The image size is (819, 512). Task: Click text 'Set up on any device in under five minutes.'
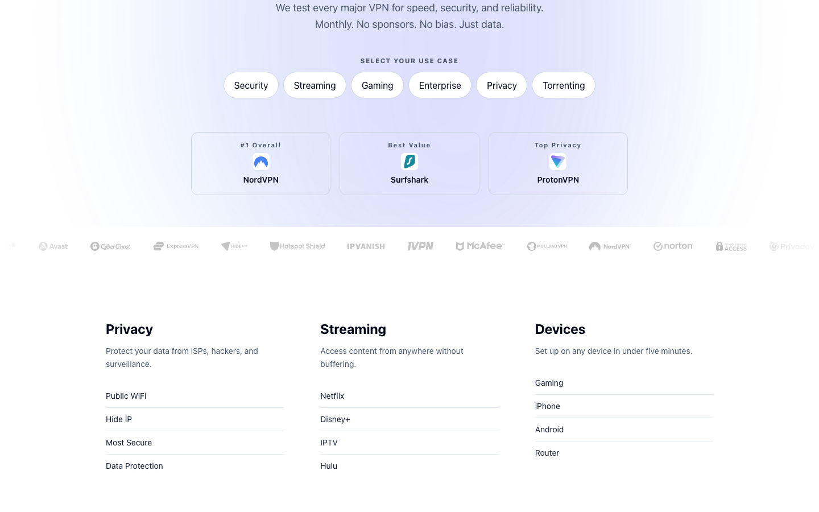click(x=614, y=351)
